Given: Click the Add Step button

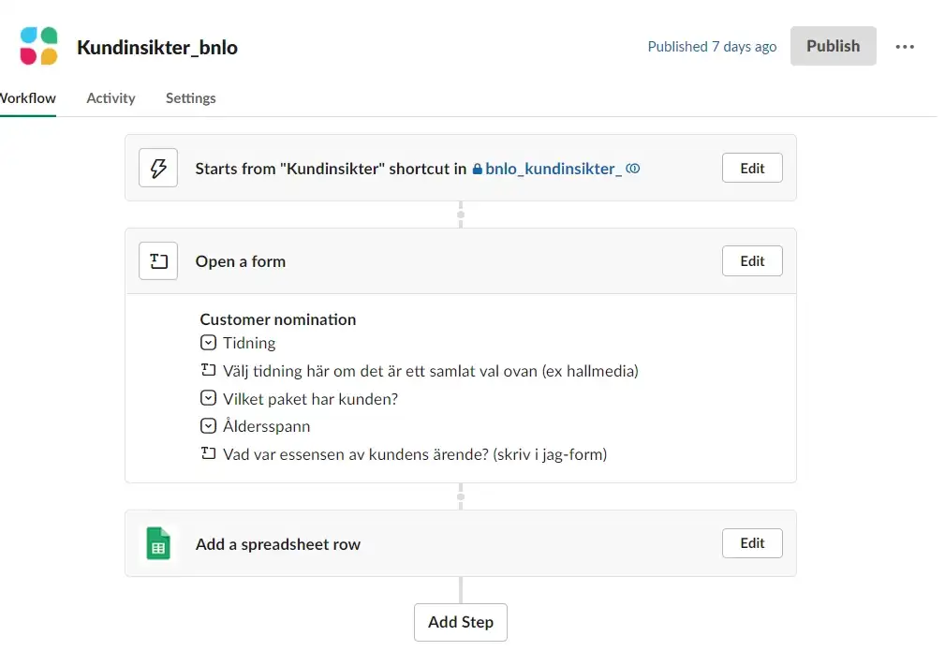Looking at the screenshot, I should [x=461, y=622].
